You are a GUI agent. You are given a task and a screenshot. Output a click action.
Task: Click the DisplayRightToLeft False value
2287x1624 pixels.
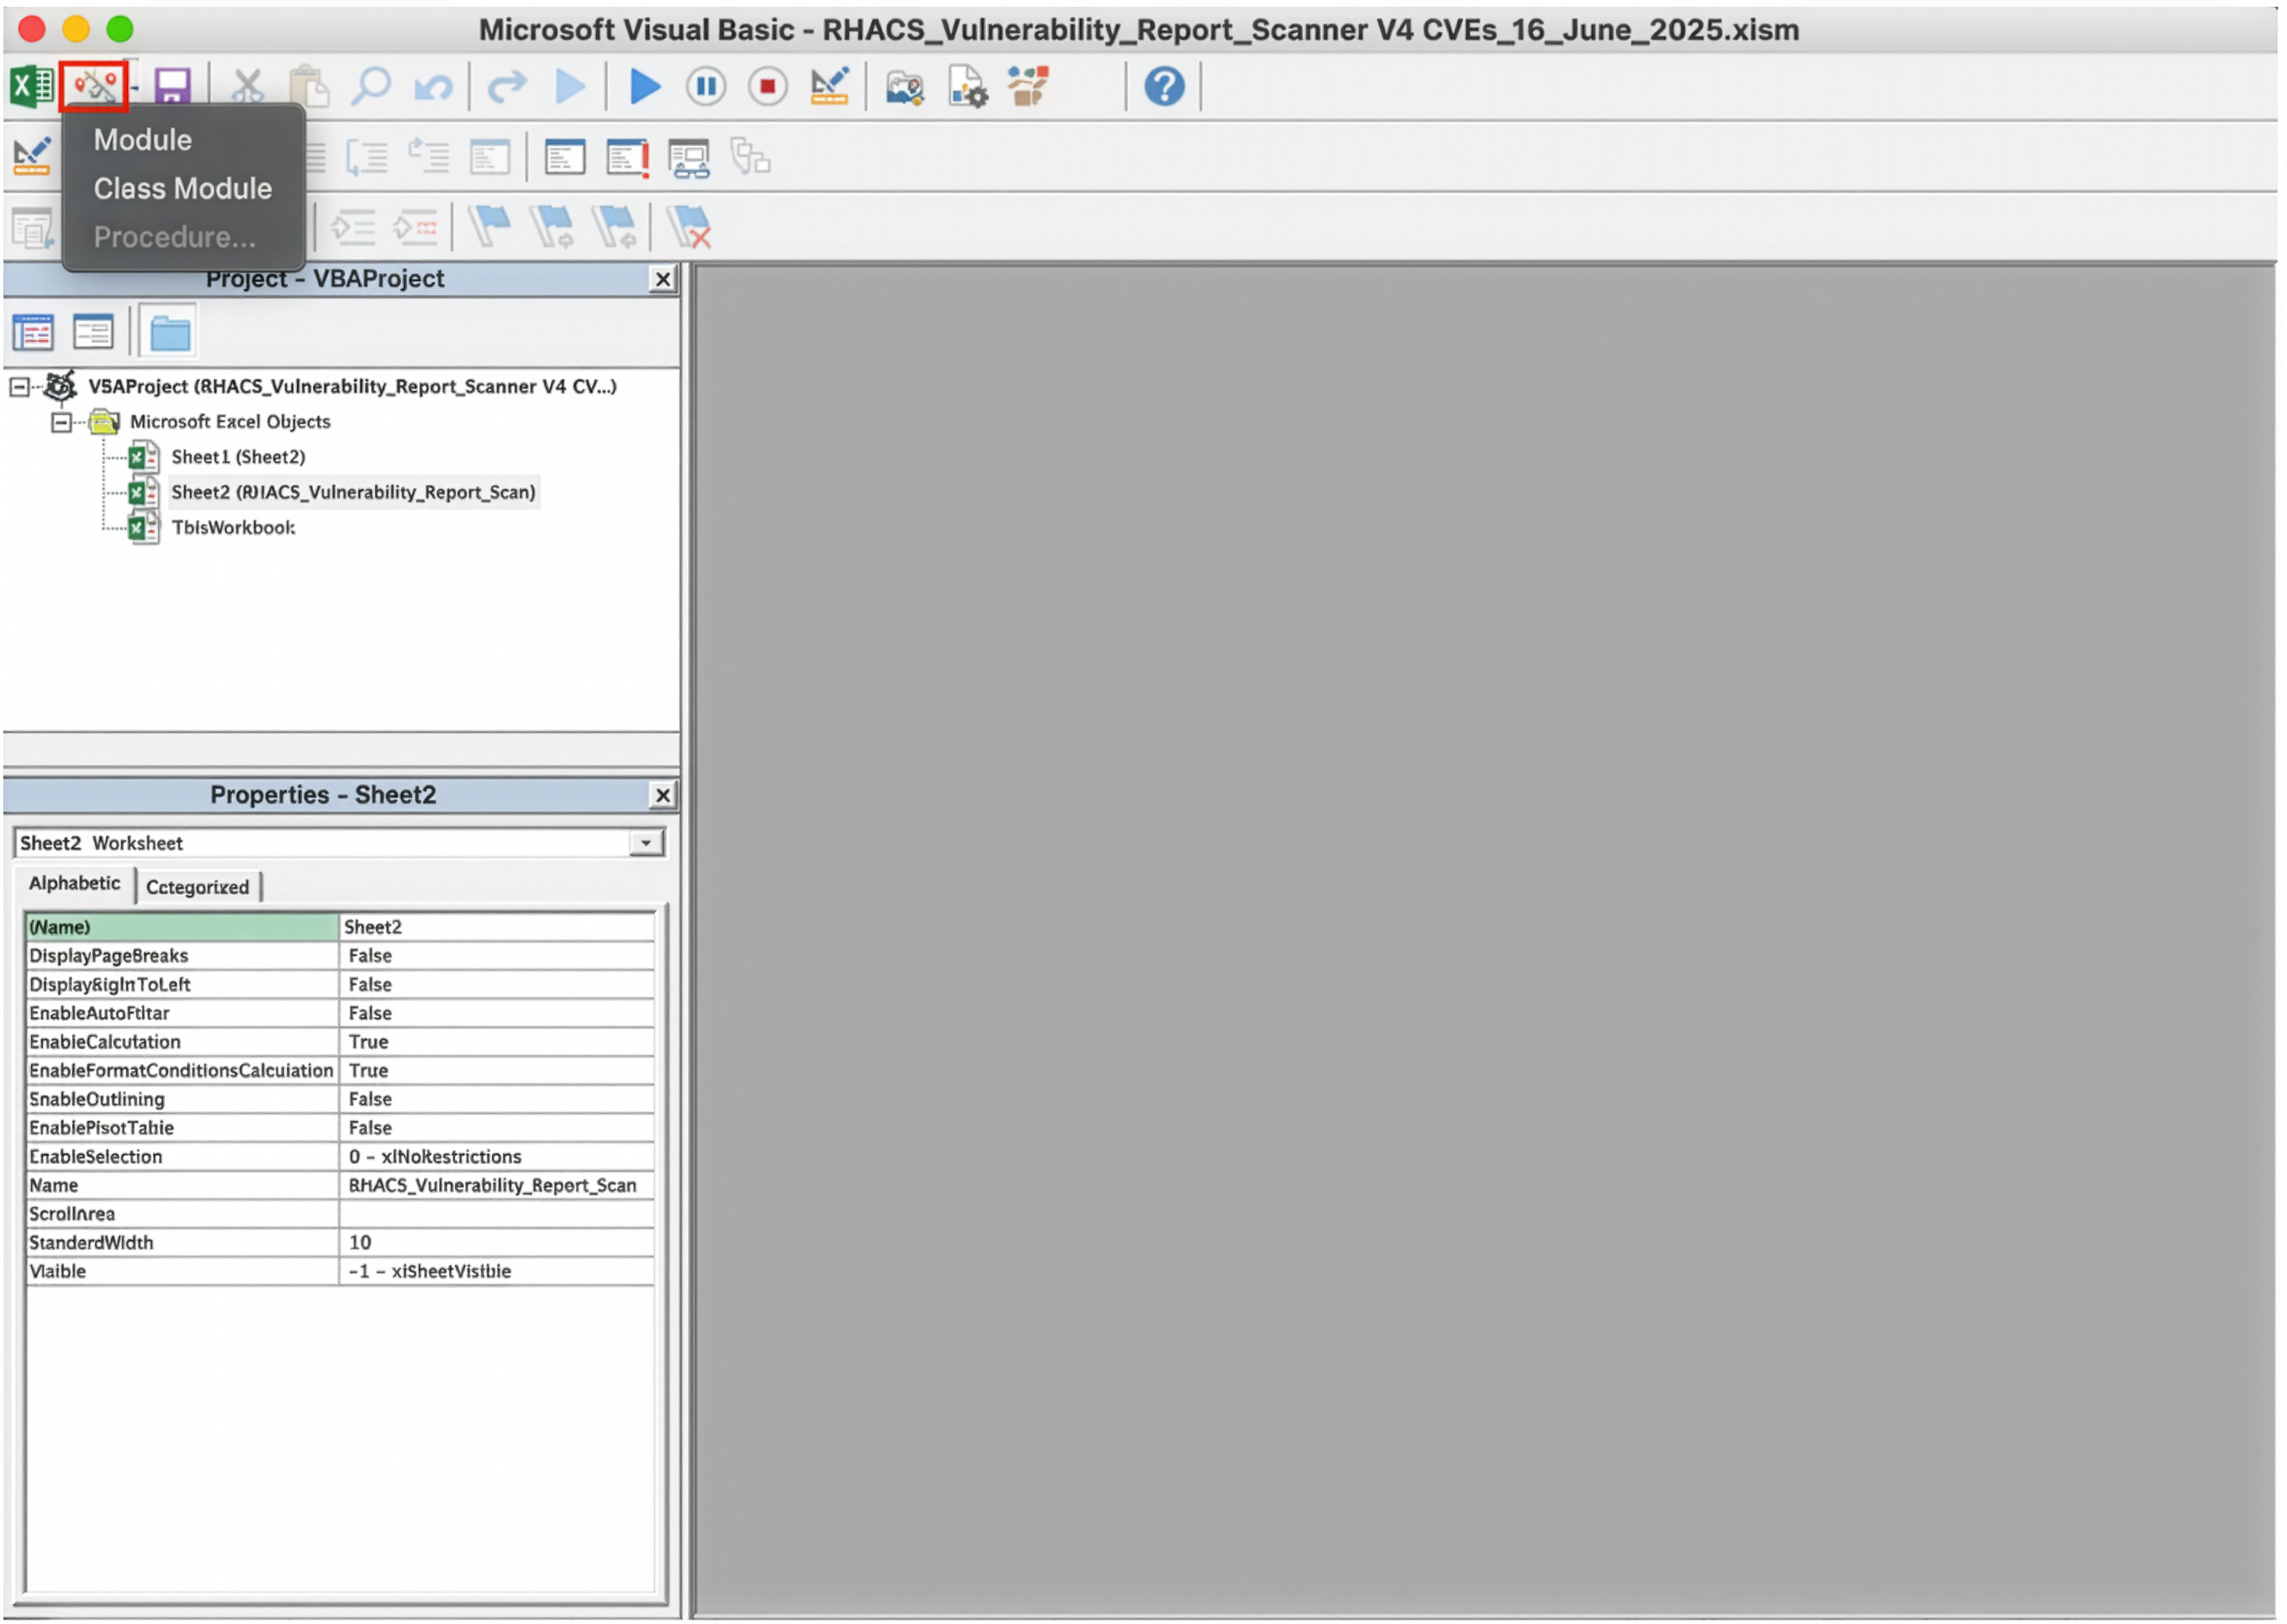coord(497,985)
